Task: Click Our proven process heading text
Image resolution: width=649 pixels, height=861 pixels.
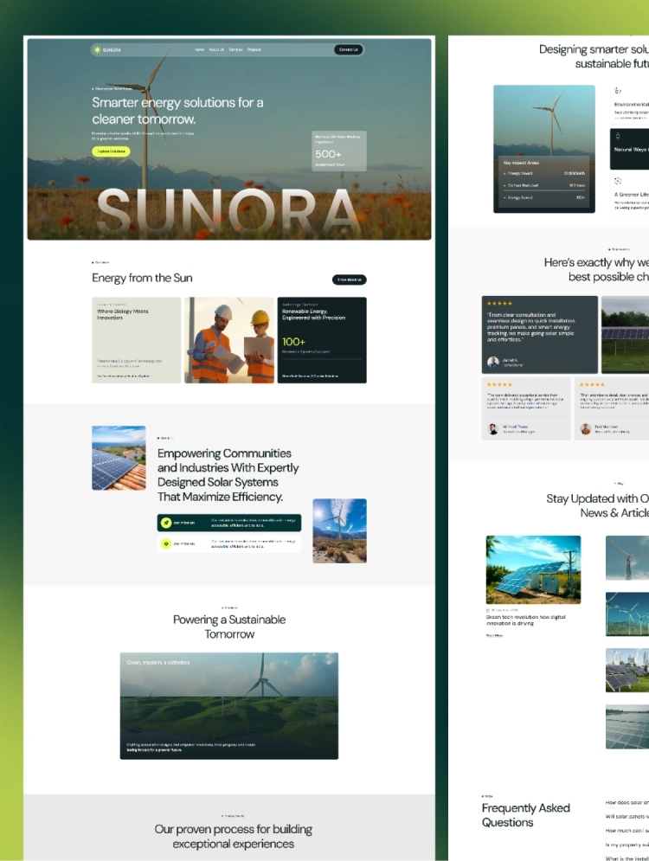Action: click(233, 836)
